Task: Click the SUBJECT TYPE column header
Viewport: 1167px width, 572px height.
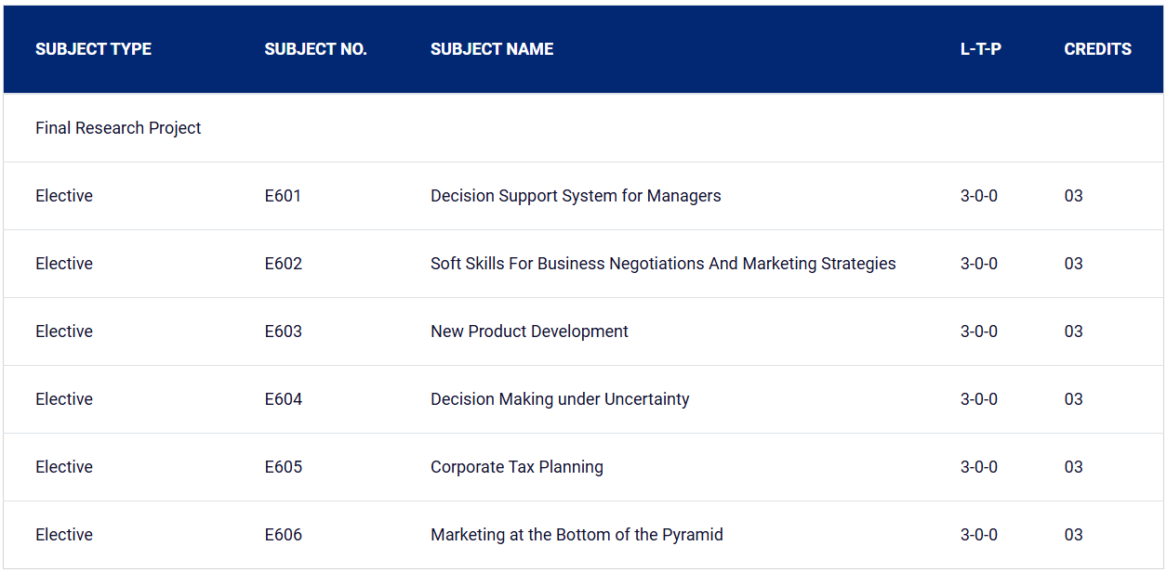Action: pyautogui.click(x=93, y=49)
